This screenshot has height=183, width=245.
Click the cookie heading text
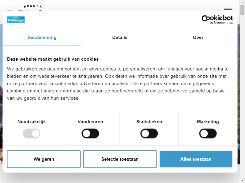click(x=53, y=59)
